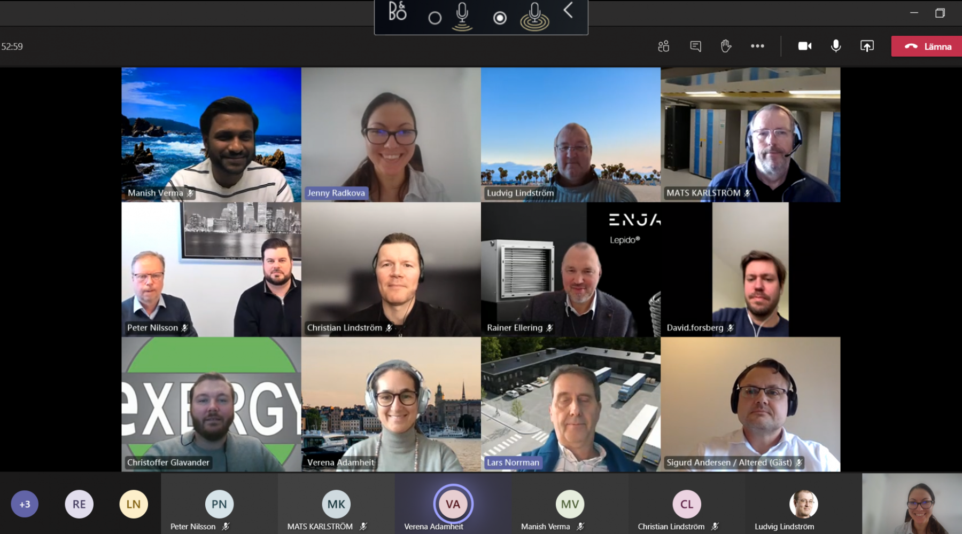Click muted mic icon beside Peter Nilsson in strip
Image resolution: width=962 pixels, height=534 pixels.
[x=226, y=527]
